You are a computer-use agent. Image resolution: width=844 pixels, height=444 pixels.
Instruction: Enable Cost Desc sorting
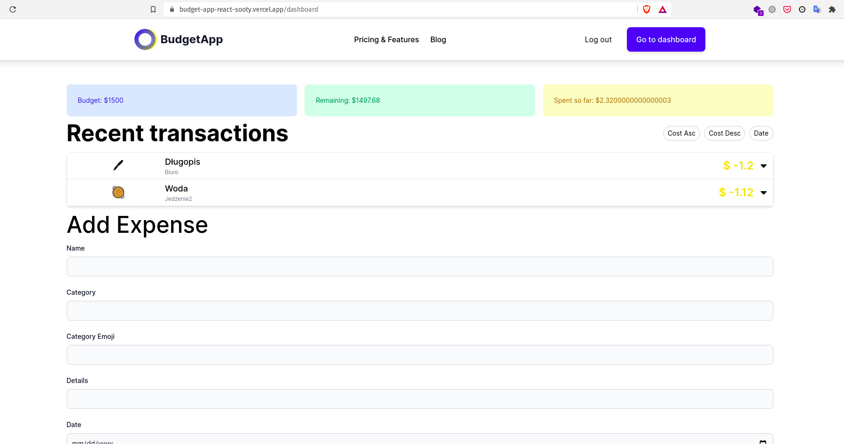(x=724, y=133)
